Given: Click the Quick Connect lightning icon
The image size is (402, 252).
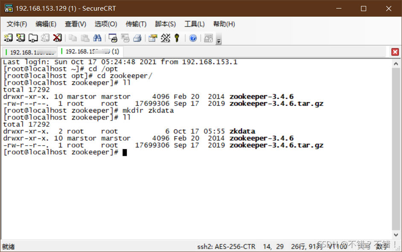Looking at the screenshot, I should (x=20, y=38).
